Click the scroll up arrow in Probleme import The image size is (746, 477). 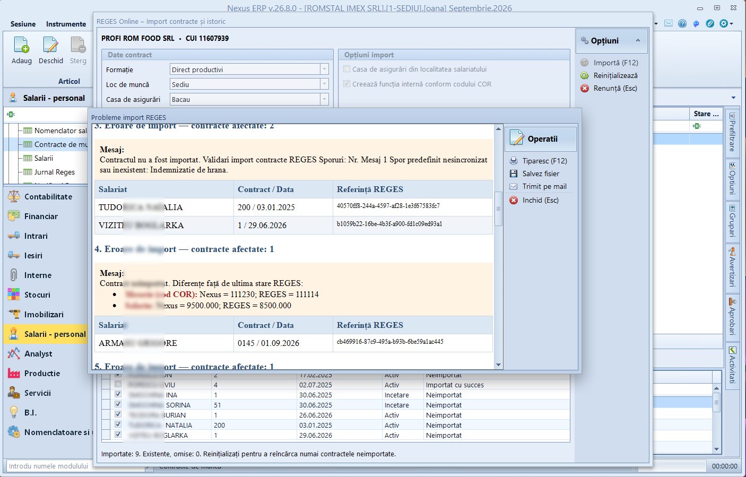498,129
